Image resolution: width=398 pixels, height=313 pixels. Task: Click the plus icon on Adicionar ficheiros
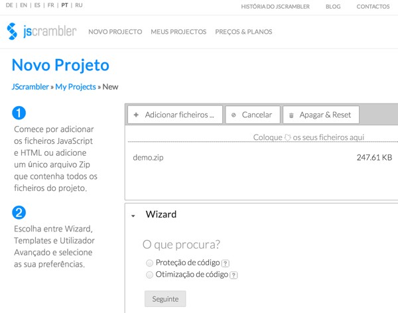point(136,115)
